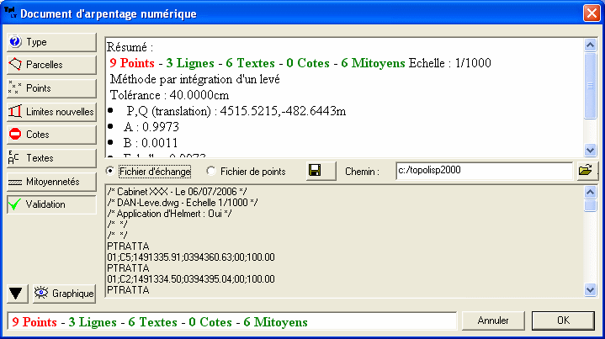Go to the Points section
Screen dimensions: 605x339
click(50, 87)
